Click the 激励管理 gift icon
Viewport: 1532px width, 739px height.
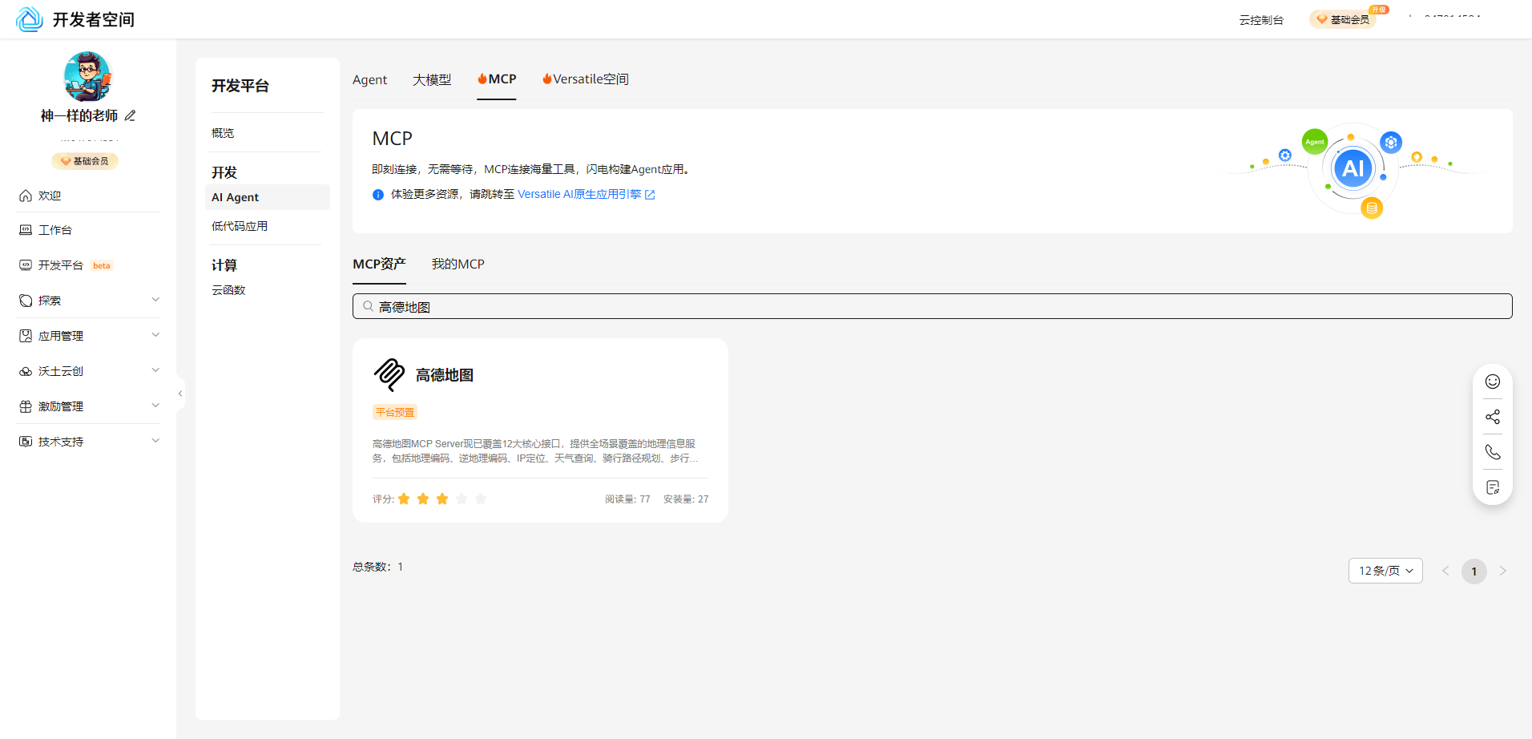tap(26, 406)
